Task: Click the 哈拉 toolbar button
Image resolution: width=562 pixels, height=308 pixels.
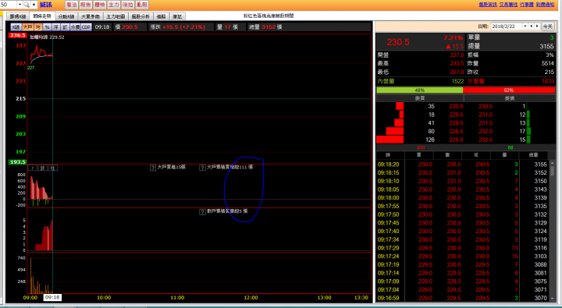Action: (127, 5)
